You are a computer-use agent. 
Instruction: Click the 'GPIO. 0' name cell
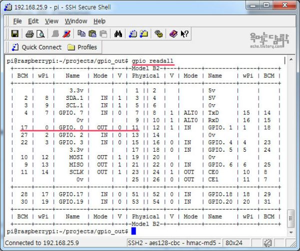pyautogui.click(x=71, y=128)
